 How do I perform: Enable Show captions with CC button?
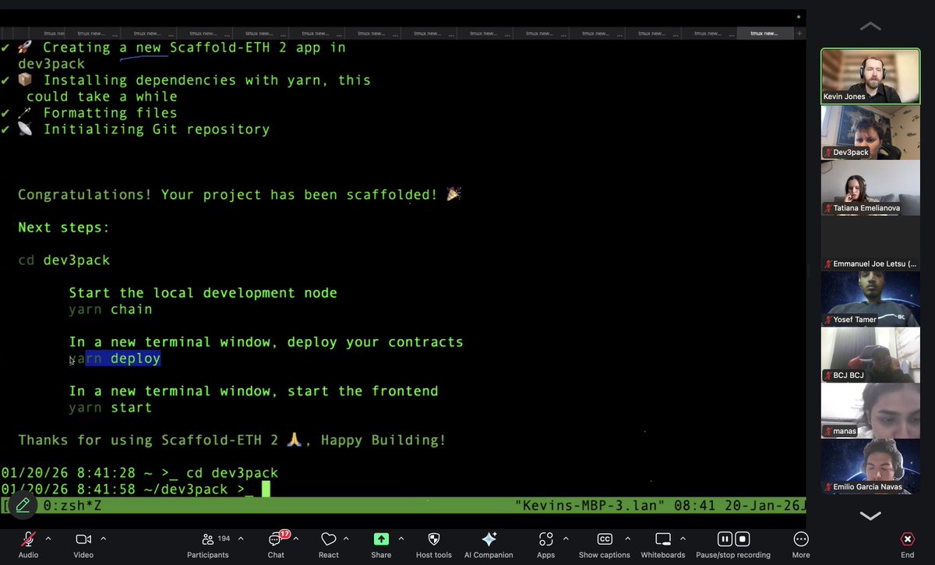[x=605, y=539]
